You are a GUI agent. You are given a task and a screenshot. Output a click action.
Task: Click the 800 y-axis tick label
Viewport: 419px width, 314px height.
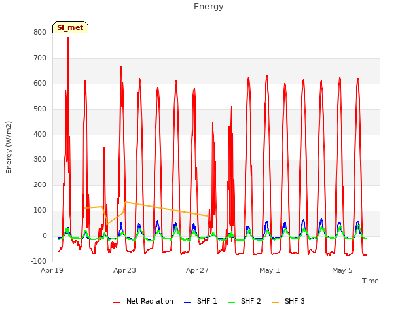pyautogui.click(x=40, y=33)
